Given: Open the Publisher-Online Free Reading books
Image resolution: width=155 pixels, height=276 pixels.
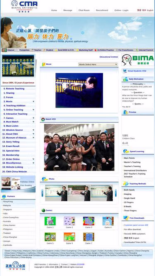Looking at the screenshot, I should pos(18,184).
